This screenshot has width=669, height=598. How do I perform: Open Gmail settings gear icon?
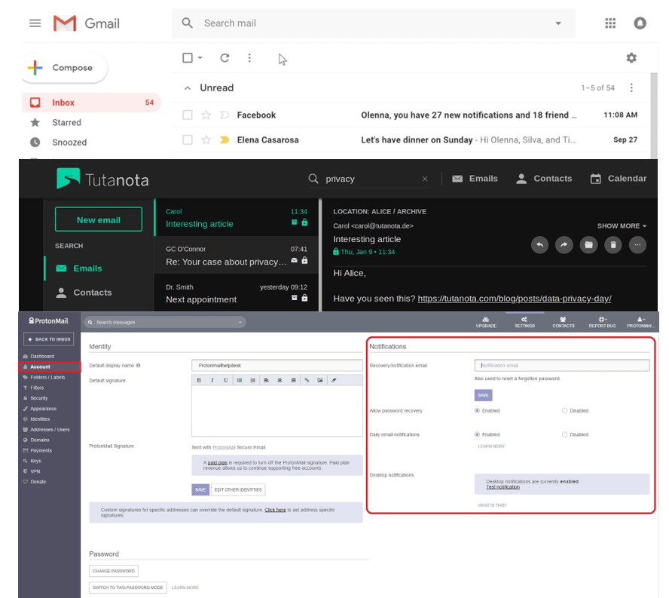tap(631, 57)
